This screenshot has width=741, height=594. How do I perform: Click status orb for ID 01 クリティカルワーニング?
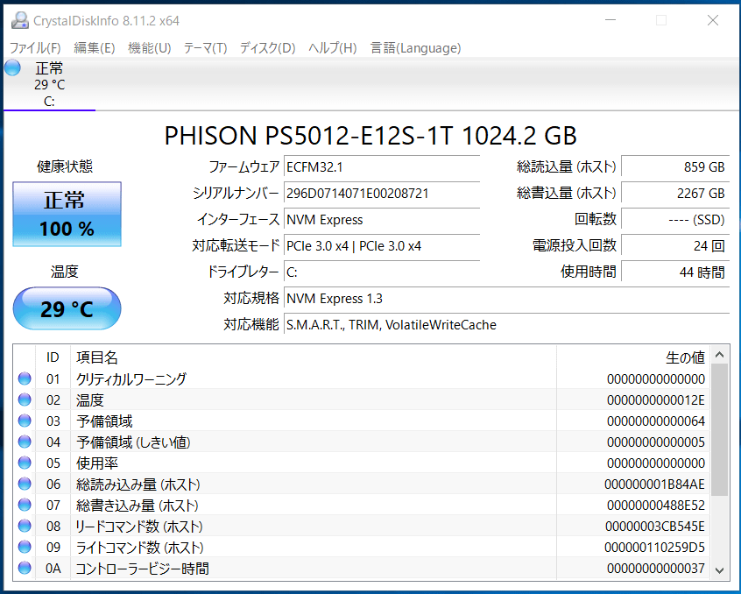[x=25, y=378]
